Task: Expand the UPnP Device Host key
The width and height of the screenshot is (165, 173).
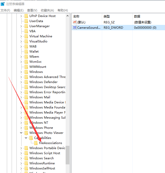Action: tap(21, 16)
